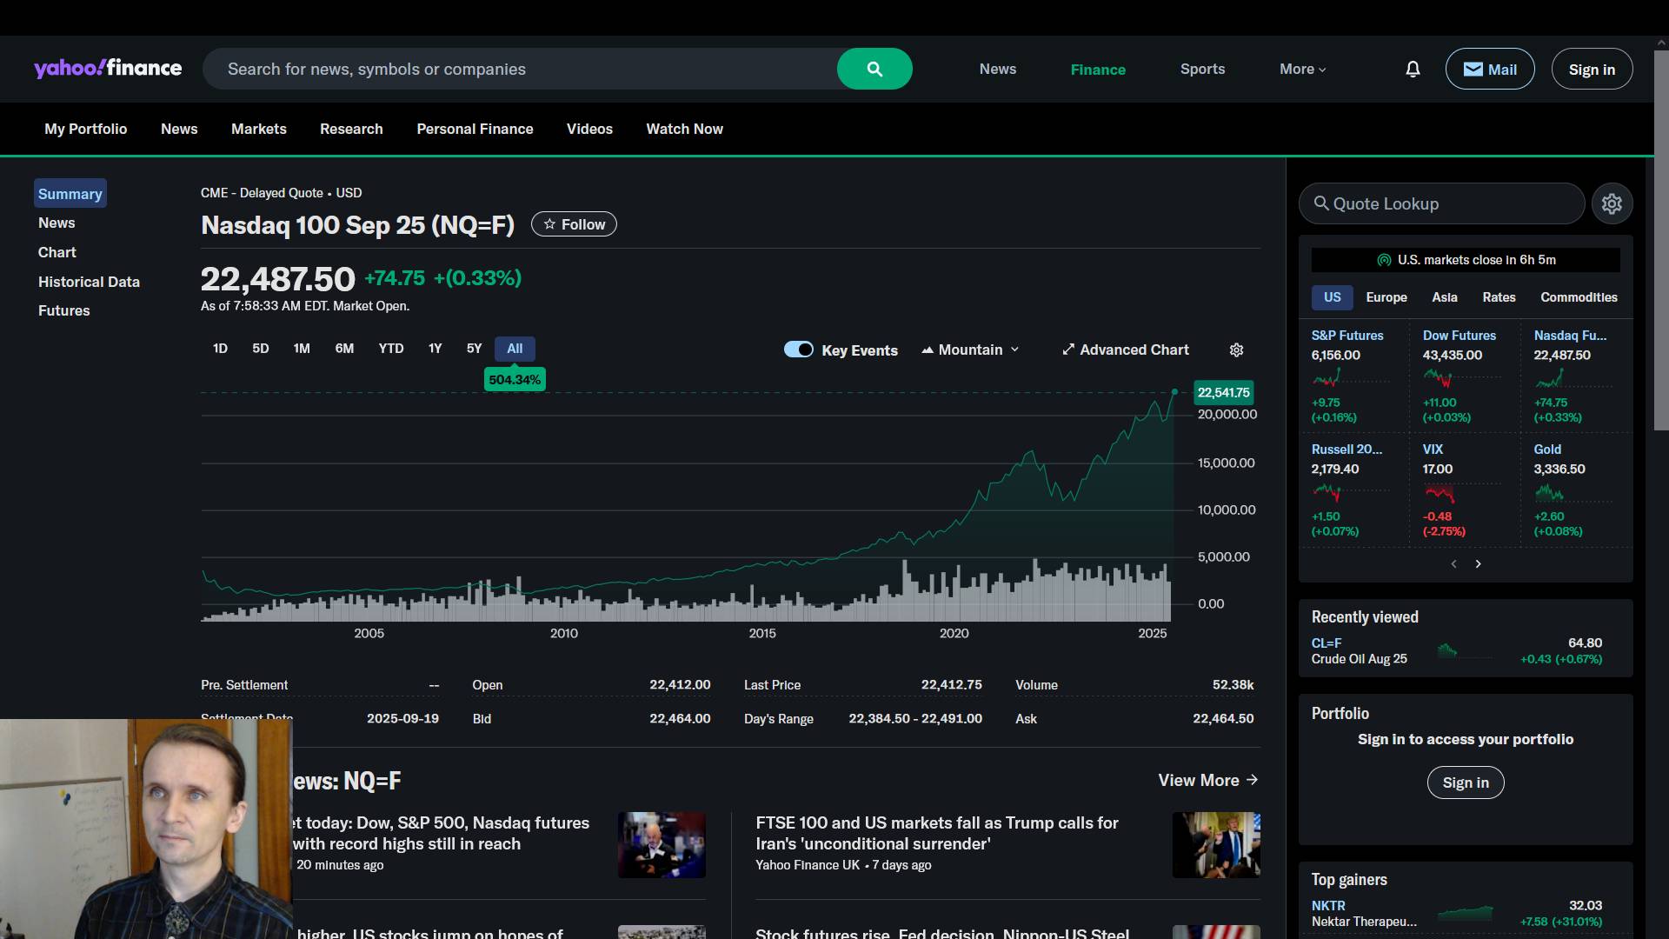Screen dimensions: 1669x939
Task: Click the Quote Lookup input field
Action: tap(1443, 203)
